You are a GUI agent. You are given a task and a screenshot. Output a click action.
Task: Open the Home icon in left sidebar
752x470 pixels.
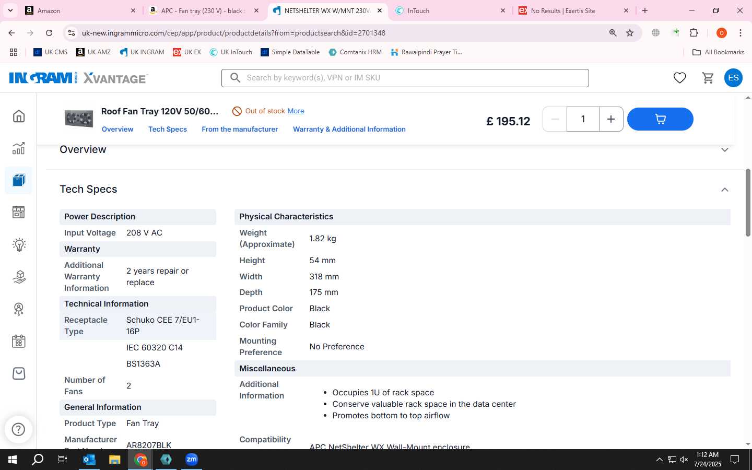[19, 116]
